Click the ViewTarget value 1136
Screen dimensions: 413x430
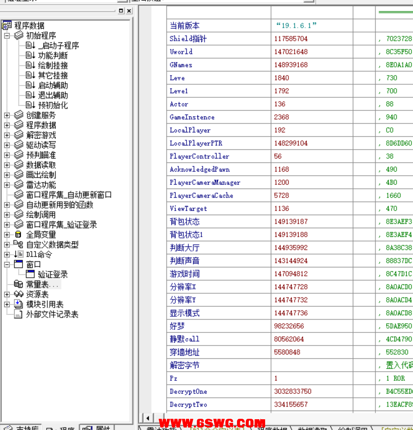click(282, 209)
